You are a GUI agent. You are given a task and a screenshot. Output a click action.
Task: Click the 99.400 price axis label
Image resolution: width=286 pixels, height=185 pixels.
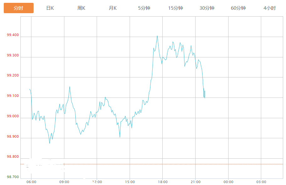pyautogui.click(x=13, y=36)
